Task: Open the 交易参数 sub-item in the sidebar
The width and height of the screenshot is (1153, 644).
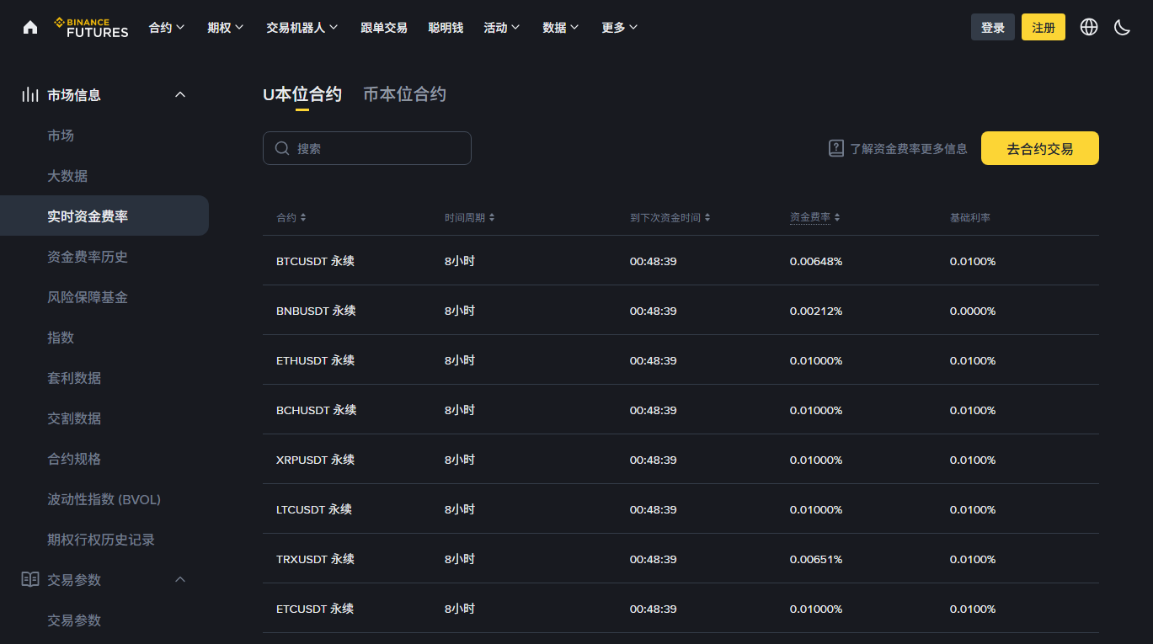Action: (x=74, y=620)
